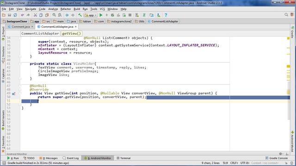Click the Redo arrow icon

pos(28,15)
